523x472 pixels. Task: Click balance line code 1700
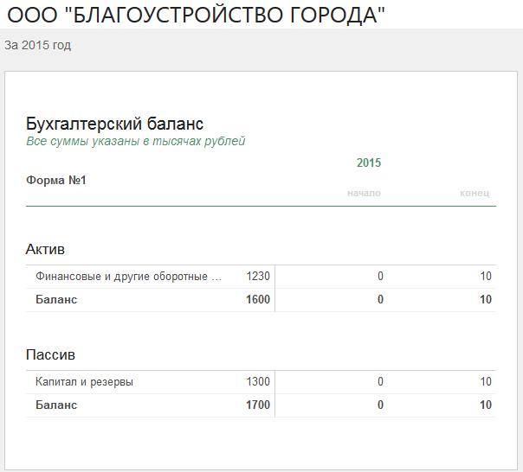pos(258,405)
